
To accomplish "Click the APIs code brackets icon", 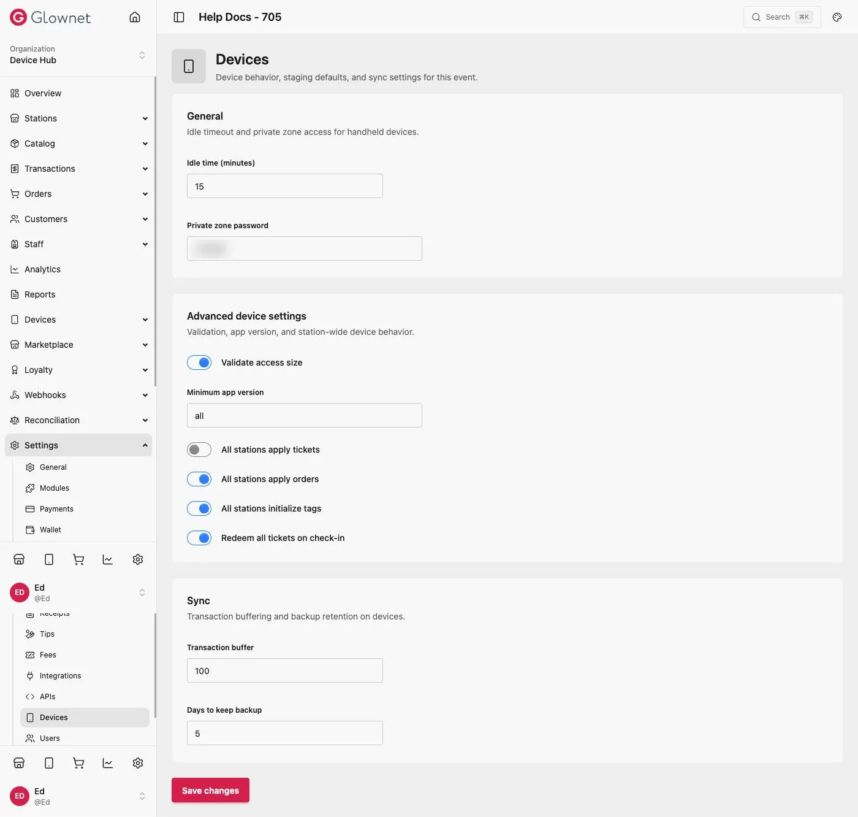I will (x=30, y=697).
